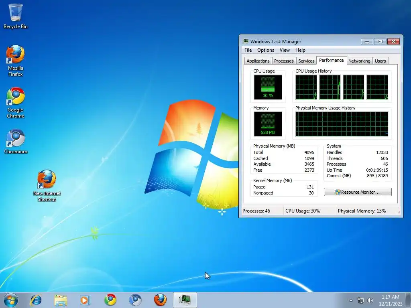Click the Up Time value 0:01:09:15
This screenshot has height=308, width=411.
377,170
